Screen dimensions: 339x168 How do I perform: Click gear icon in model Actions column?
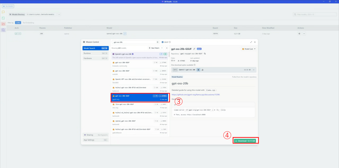299,33
